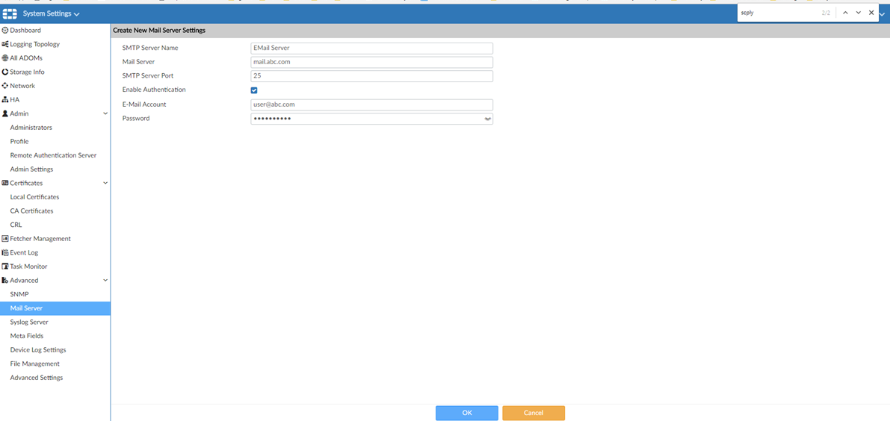
Task: Click the All ADOMs globe icon
Action: point(5,58)
